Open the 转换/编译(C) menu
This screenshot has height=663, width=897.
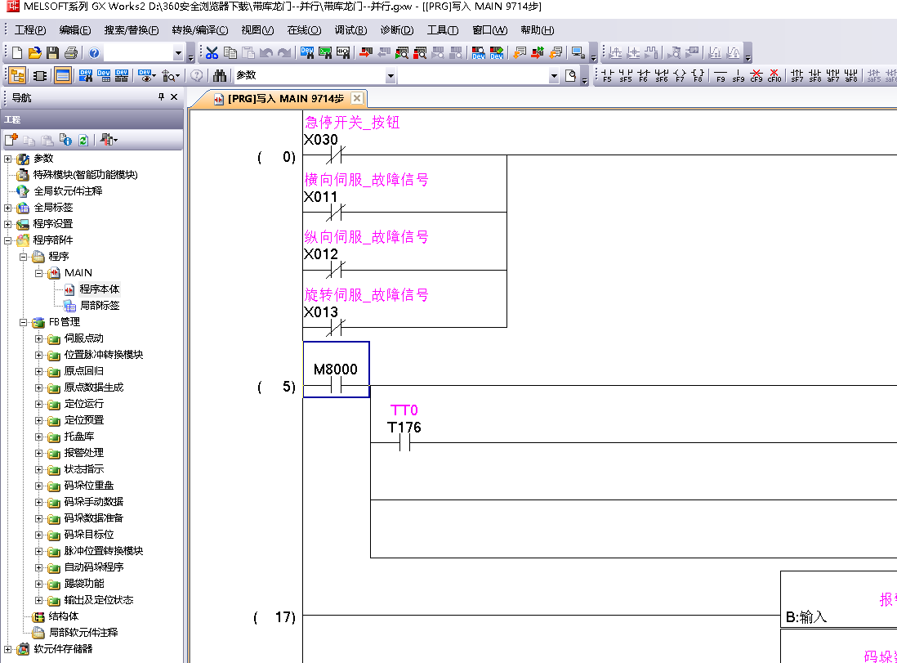[x=199, y=30]
